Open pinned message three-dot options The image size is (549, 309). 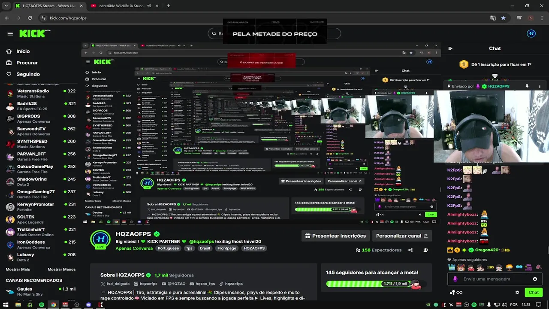[540, 86]
